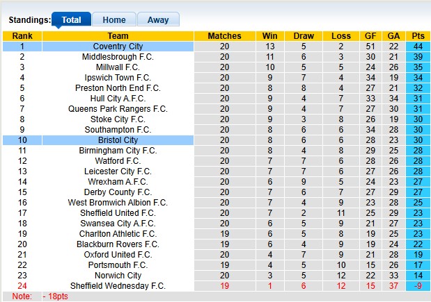Open Wrexham A.F.C. team link
The image size is (431, 302).
coord(118,182)
